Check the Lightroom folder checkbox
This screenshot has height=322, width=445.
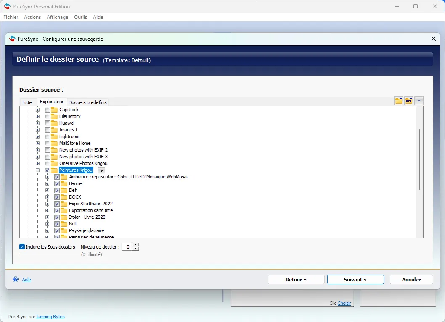[47, 136]
